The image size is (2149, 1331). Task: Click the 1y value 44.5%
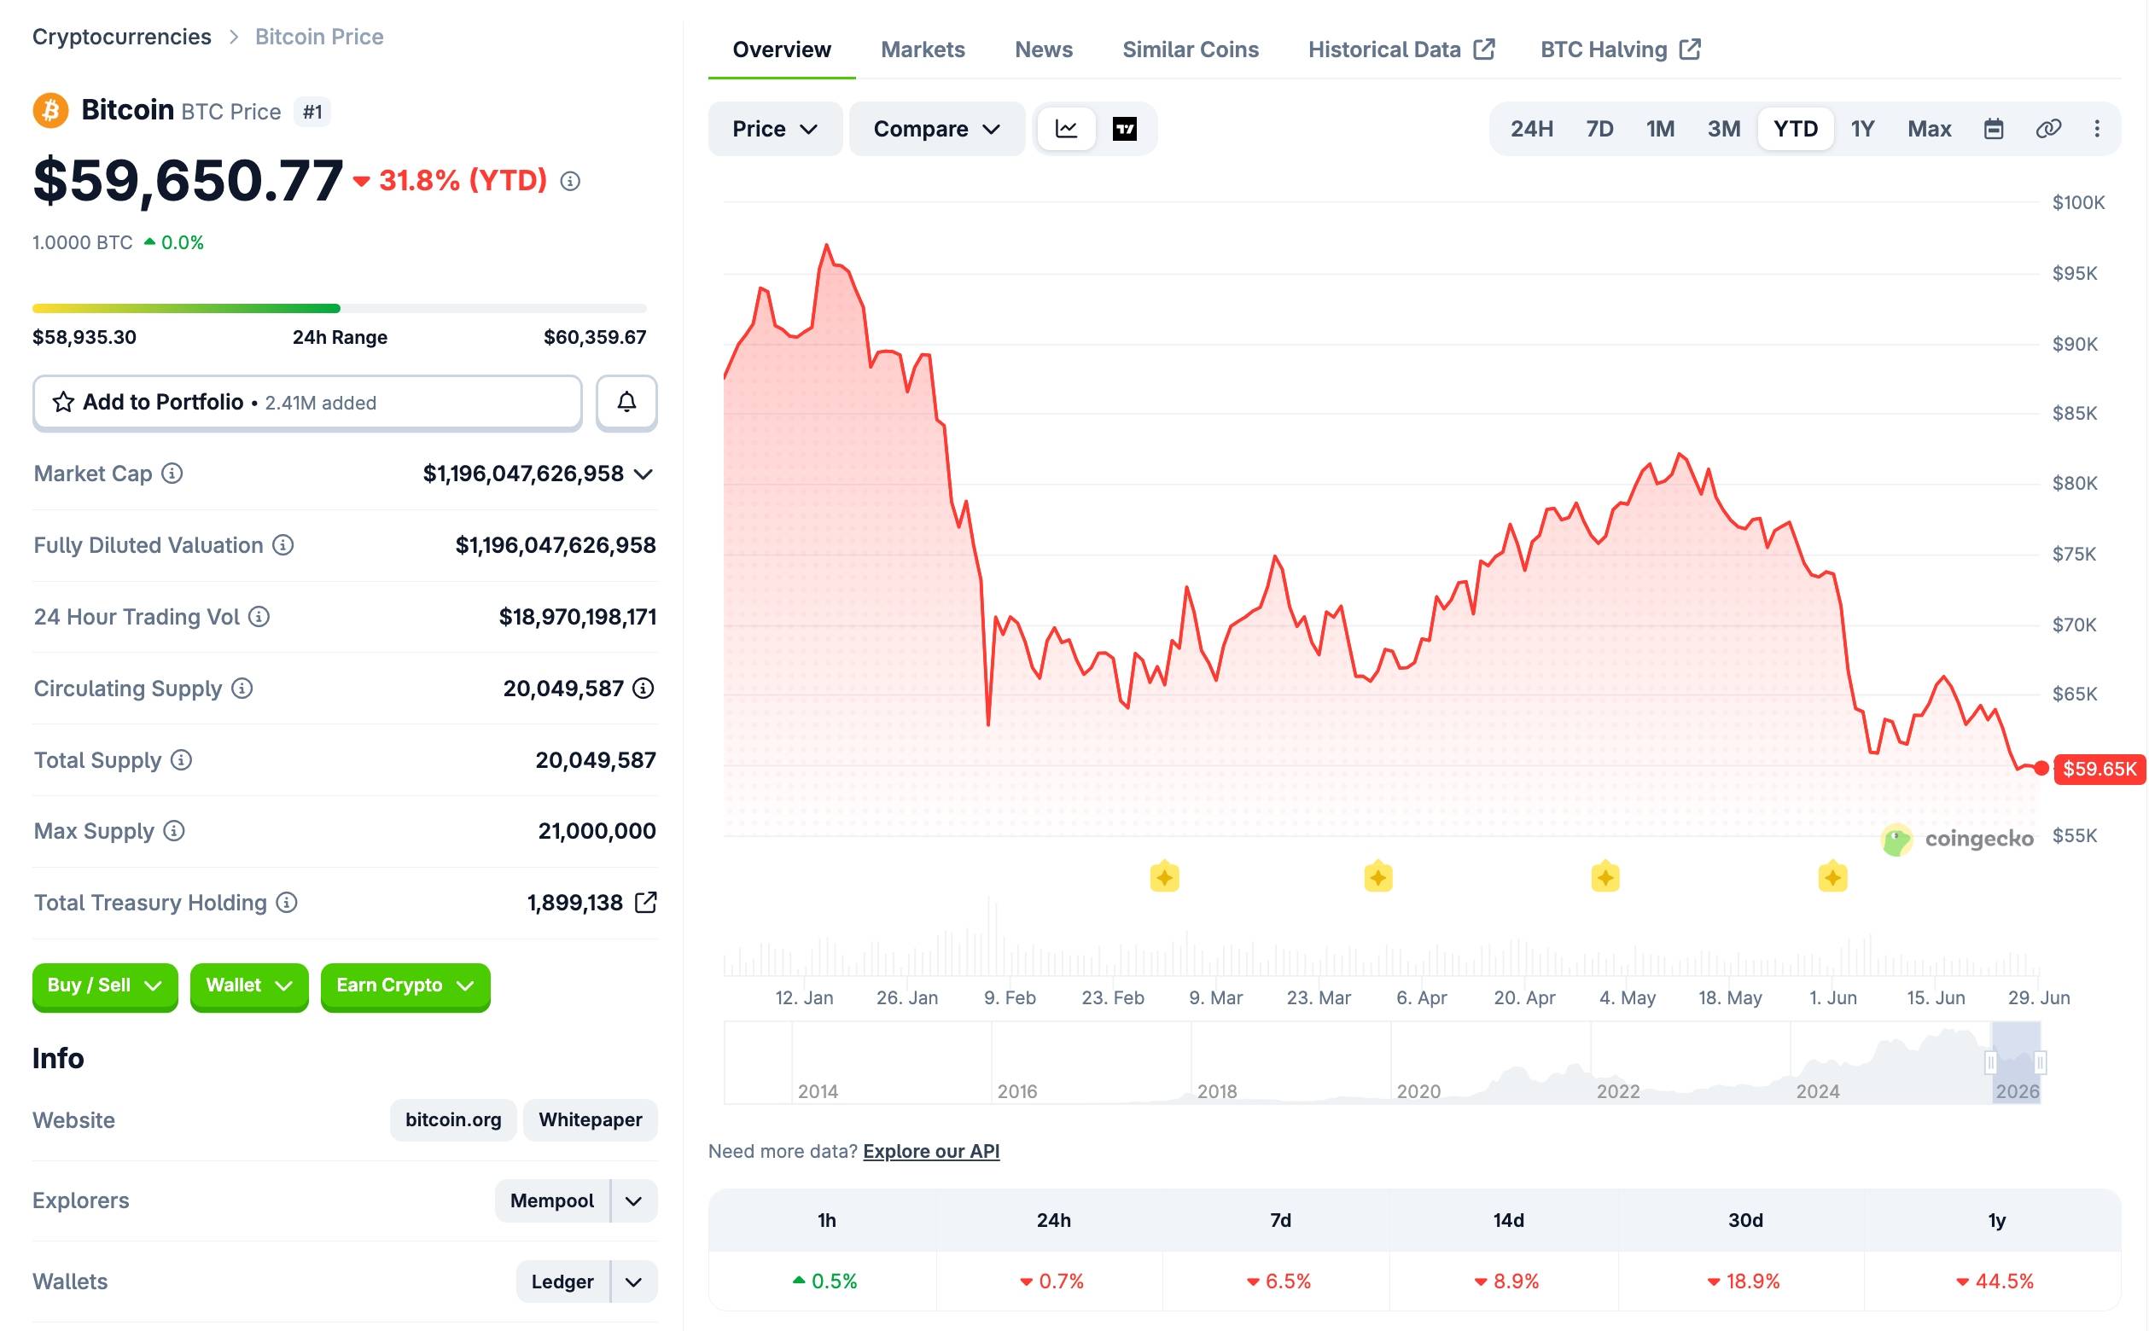1995,1282
